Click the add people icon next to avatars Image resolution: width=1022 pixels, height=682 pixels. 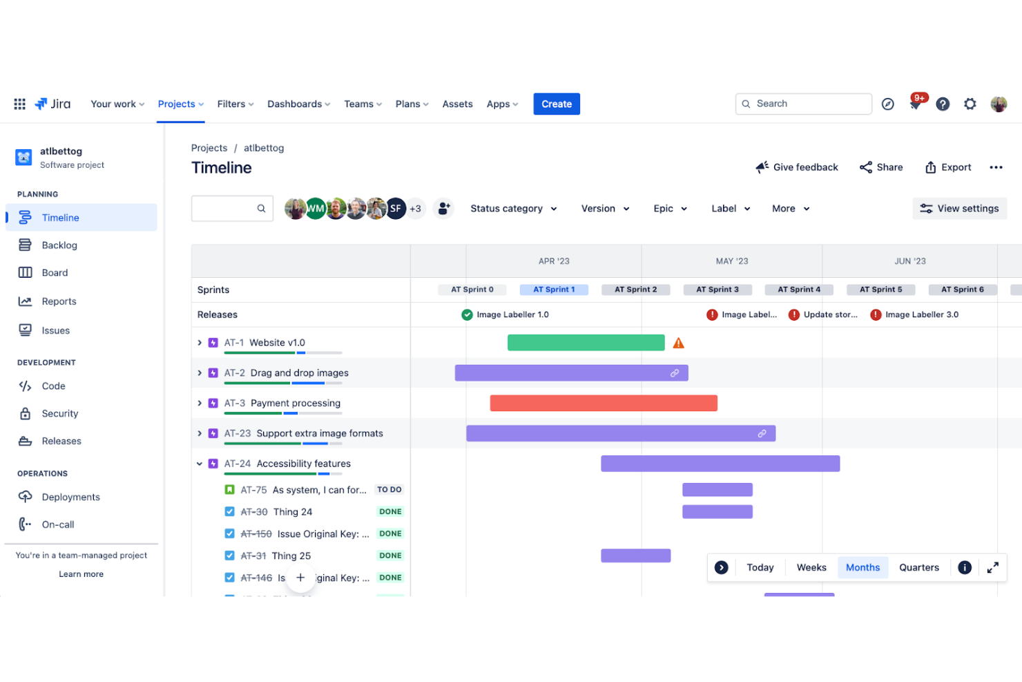coord(443,208)
